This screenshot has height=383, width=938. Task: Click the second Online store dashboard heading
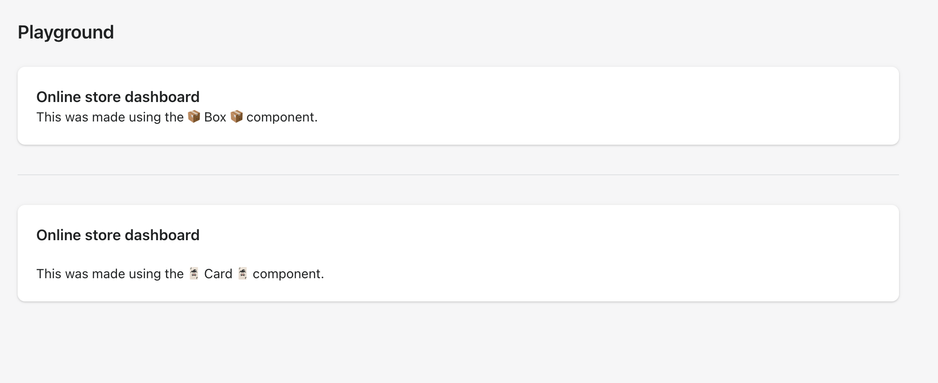[x=117, y=235]
